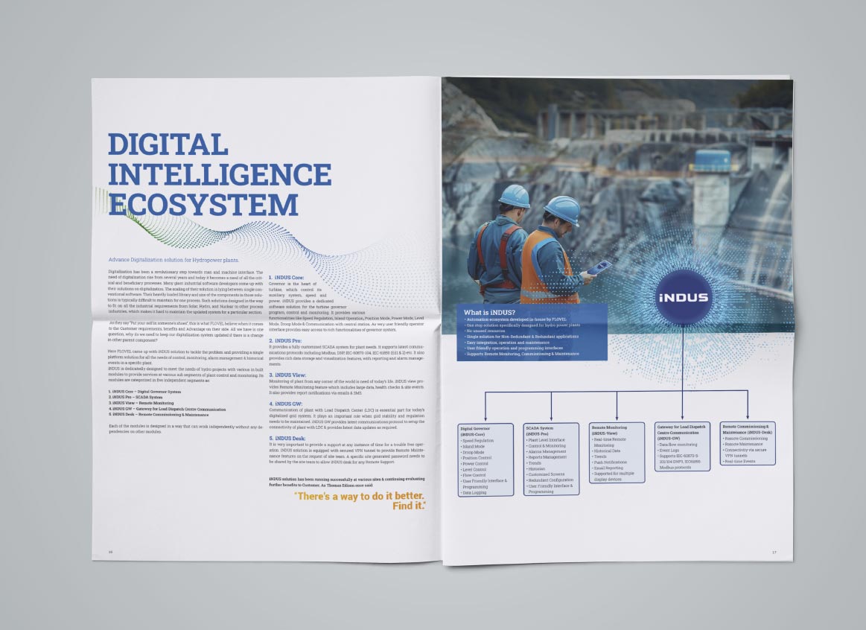The image size is (866, 630).
Task: Click the blue dome atop the dam tower
Action: [711, 160]
